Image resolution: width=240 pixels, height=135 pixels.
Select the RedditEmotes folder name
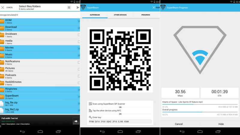click(13, 82)
